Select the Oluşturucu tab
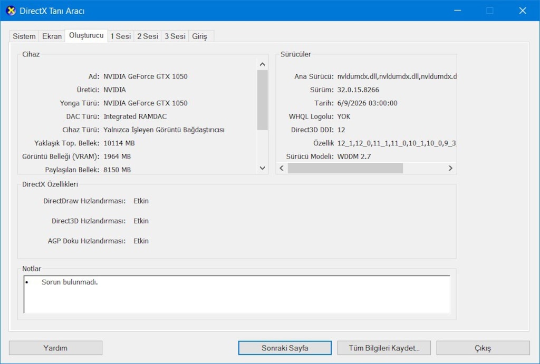Image resolution: width=540 pixels, height=364 pixels. coord(86,35)
